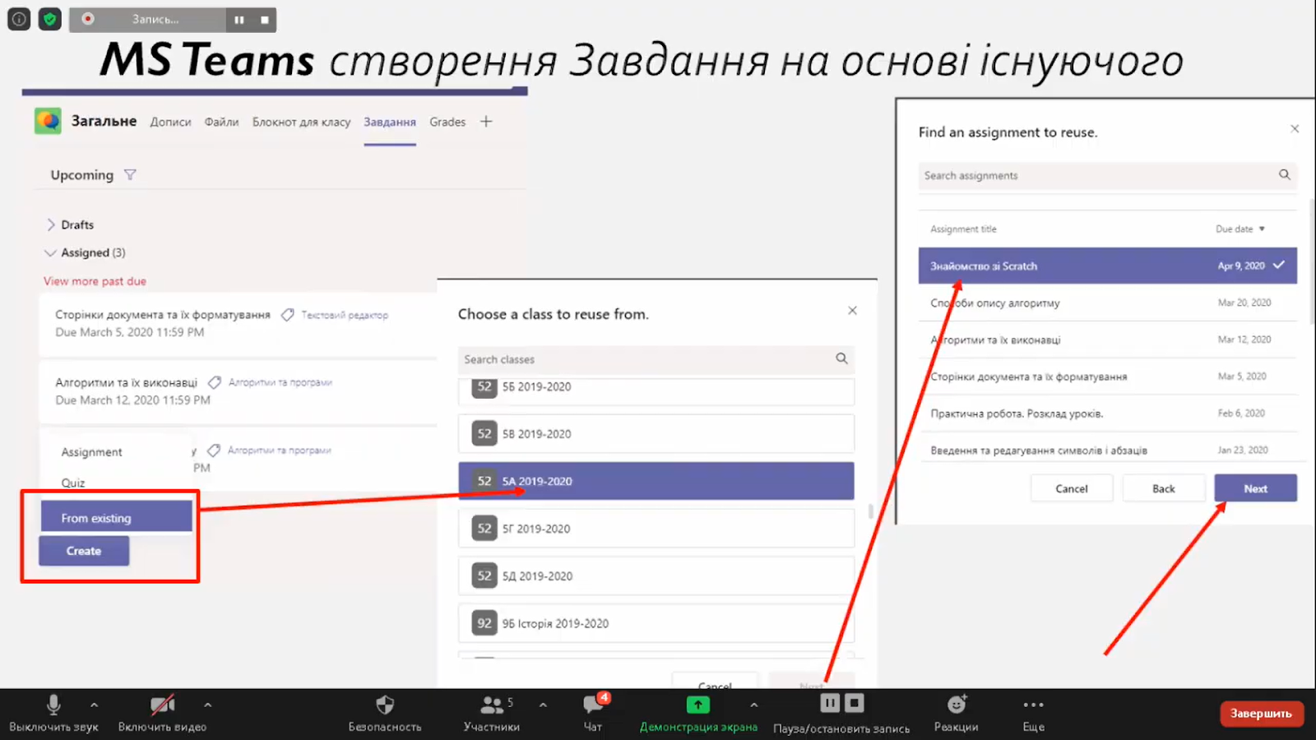The image size is (1316, 740).
Task: Open participants options arrow
Action: click(543, 705)
